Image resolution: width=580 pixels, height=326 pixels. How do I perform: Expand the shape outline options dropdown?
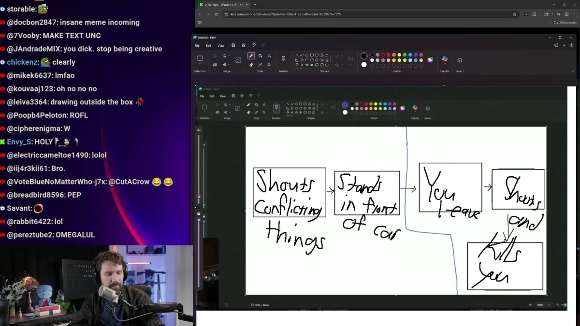(342, 56)
